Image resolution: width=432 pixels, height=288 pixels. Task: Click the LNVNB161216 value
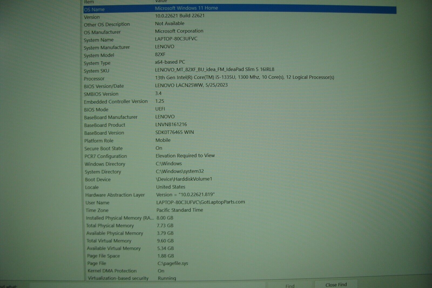click(171, 125)
